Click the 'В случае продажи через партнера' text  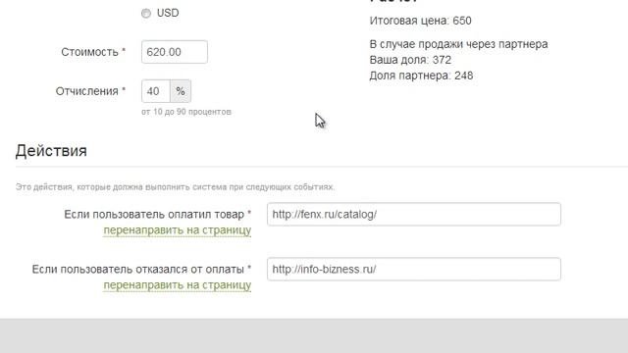click(x=458, y=44)
